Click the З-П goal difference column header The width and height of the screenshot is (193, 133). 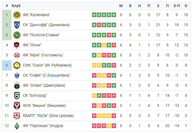(x=177, y=6)
